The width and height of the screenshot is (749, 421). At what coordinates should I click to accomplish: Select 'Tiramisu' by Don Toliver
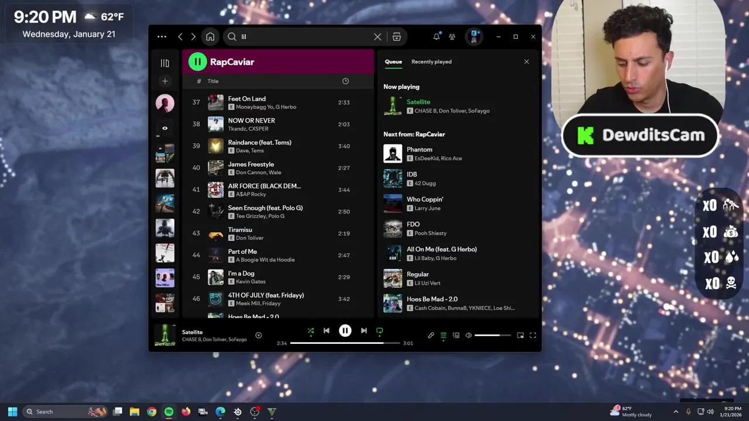click(x=278, y=233)
